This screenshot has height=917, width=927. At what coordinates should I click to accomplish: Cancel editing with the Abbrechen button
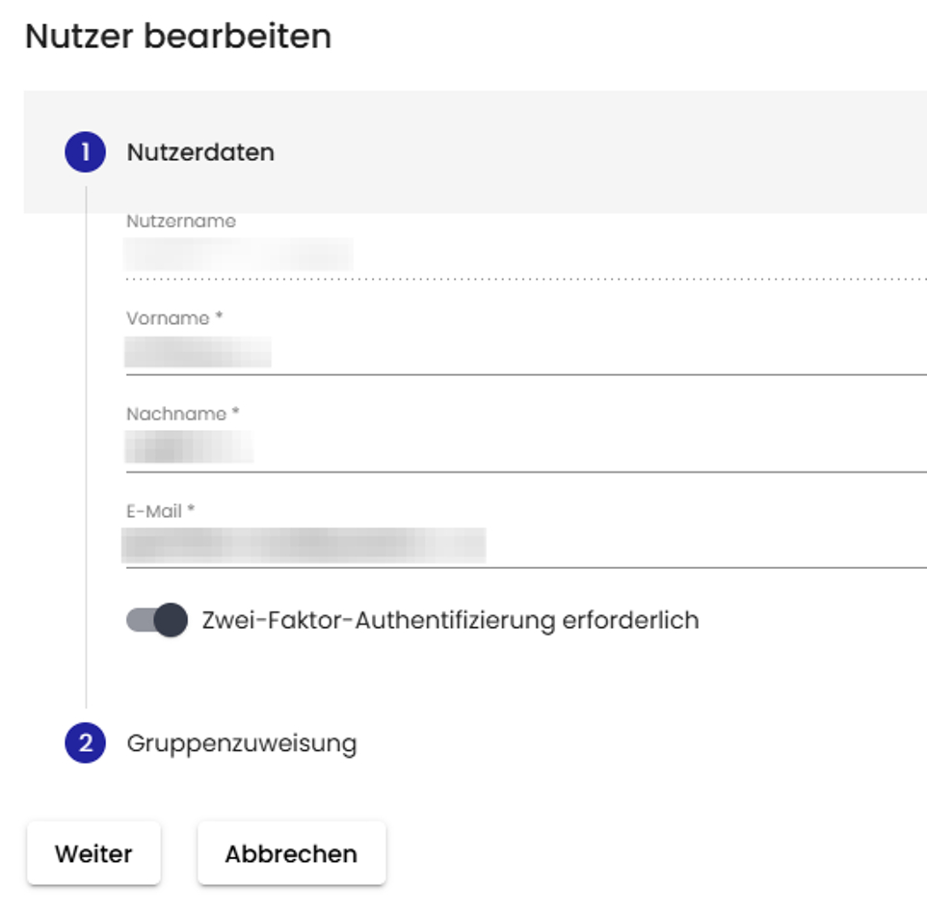click(x=291, y=853)
